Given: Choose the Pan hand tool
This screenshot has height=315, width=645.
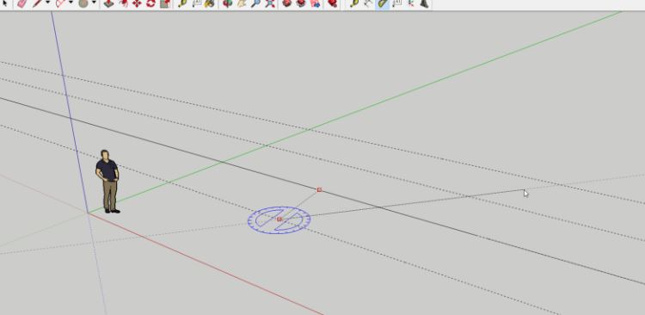Looking at the screenshot, I should click(x=242, y=4).
